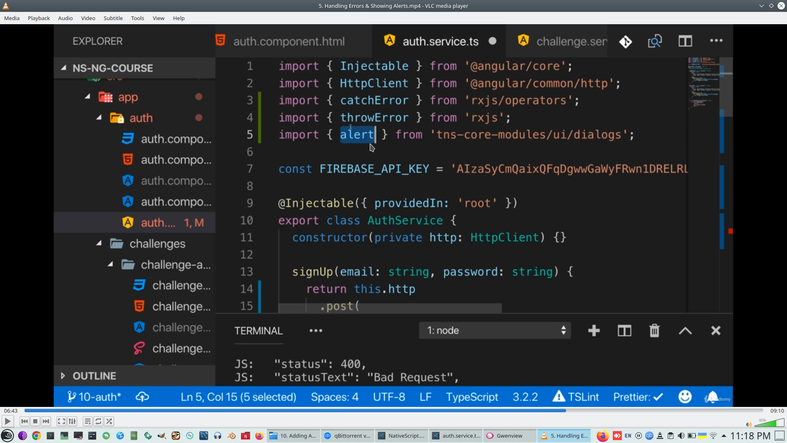This screenshot has width=787, height=443.
Task: Enable random shuffle playback
Action: [x=109, y=421]
